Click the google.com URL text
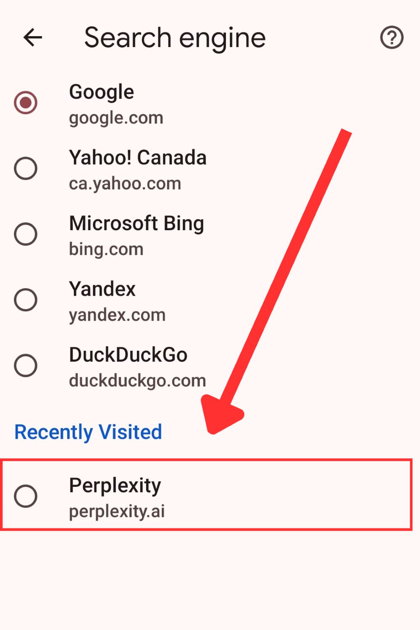Viewport: 420px width, 630px height. point(116,118)
